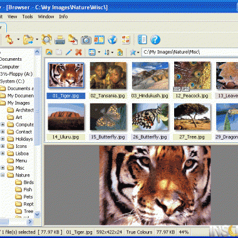Select the 02_Tansania.jpg thumbnail
The width and height of the screenshot is (238, 238).
pyautogui.click(x=108, y=75)
